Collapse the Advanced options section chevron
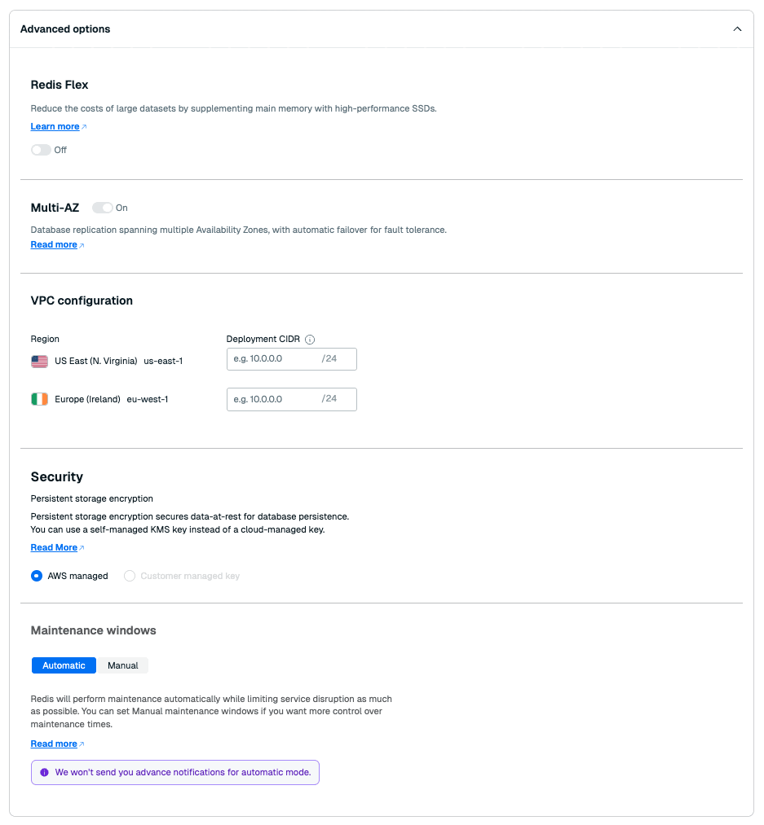This screenshot has height=825, width=764. (x=737, y=29)
